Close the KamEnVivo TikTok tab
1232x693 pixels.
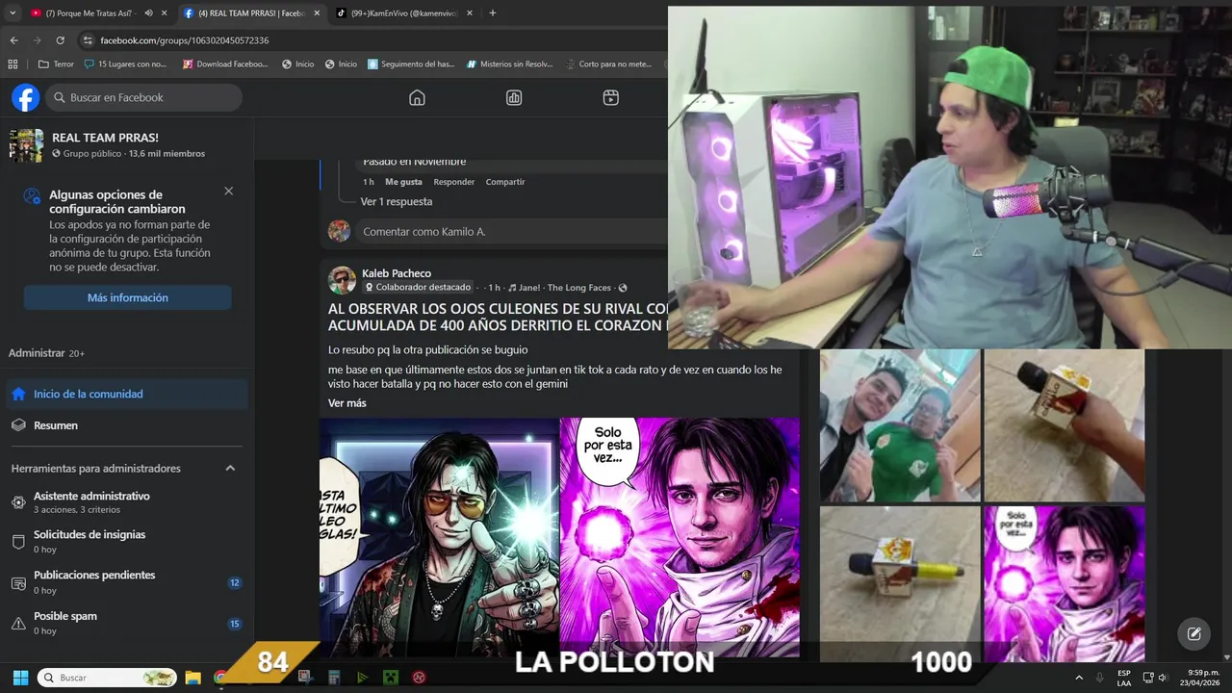click(x=469, y=13)
